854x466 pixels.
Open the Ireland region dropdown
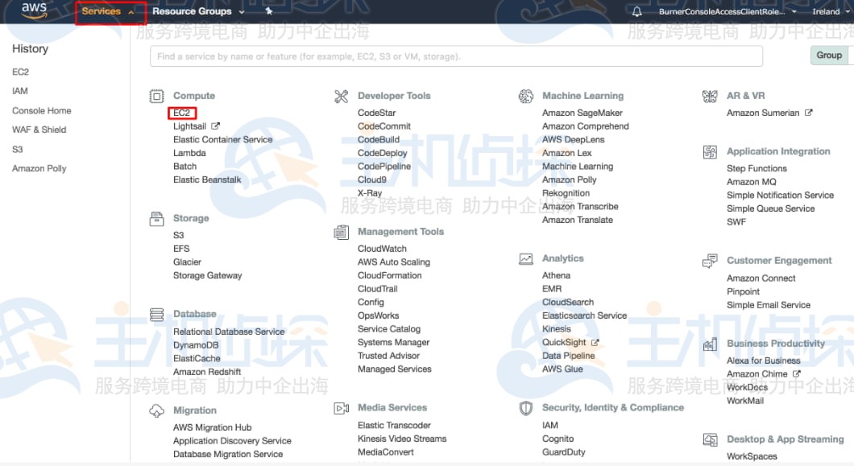point(830,11)
